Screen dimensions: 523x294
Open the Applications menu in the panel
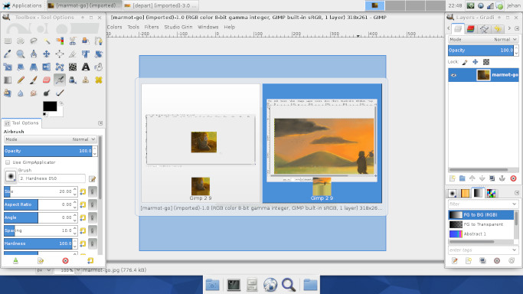click(22, 5)
